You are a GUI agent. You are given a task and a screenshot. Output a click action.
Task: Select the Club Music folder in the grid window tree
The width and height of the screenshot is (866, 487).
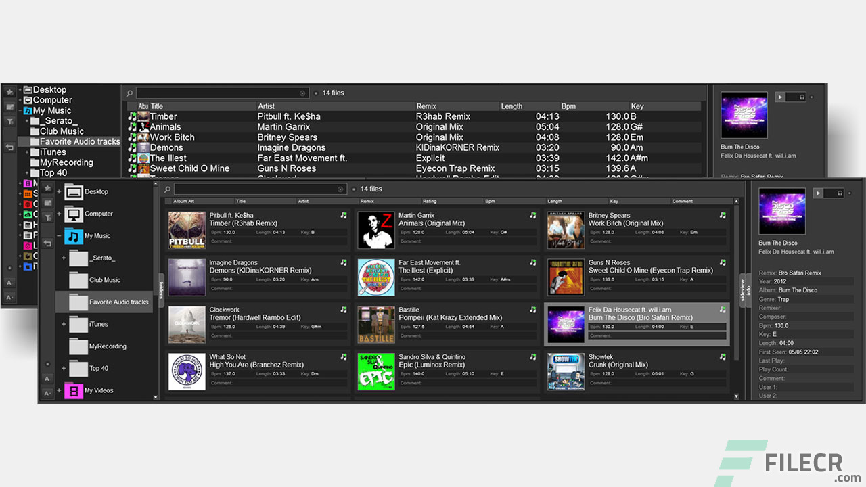point(105,280)
